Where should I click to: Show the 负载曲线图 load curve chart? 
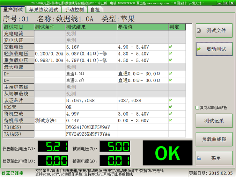tap(214, 139)
